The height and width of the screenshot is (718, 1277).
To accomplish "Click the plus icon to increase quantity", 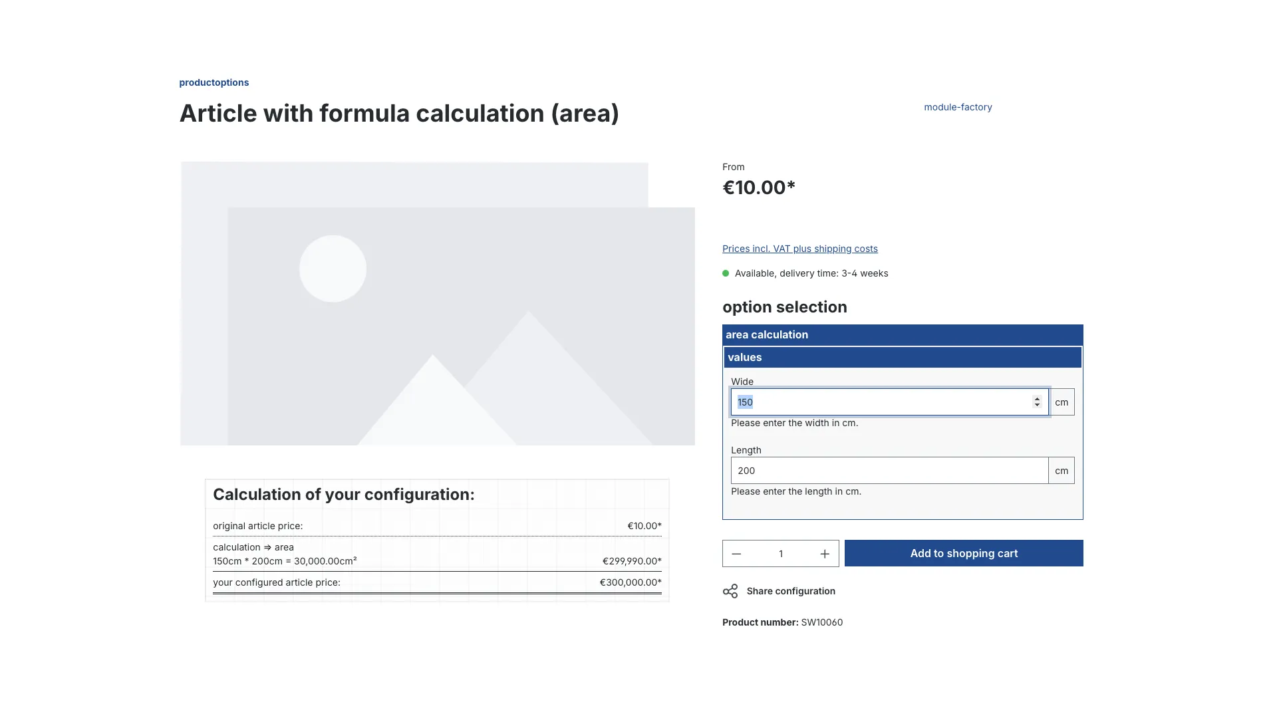I will [824, 553].
